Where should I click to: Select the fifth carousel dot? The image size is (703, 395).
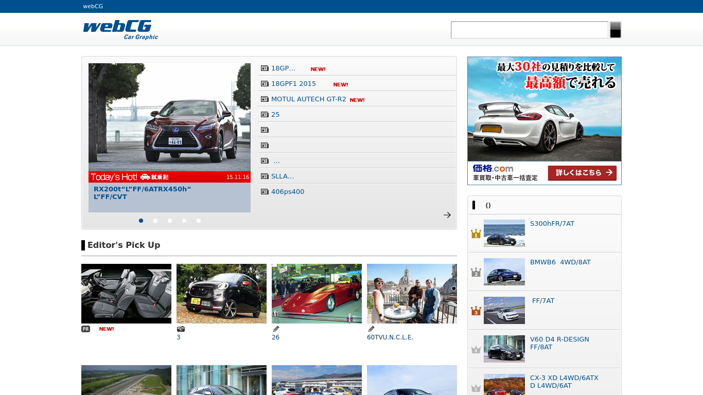[x=199, y=221]
